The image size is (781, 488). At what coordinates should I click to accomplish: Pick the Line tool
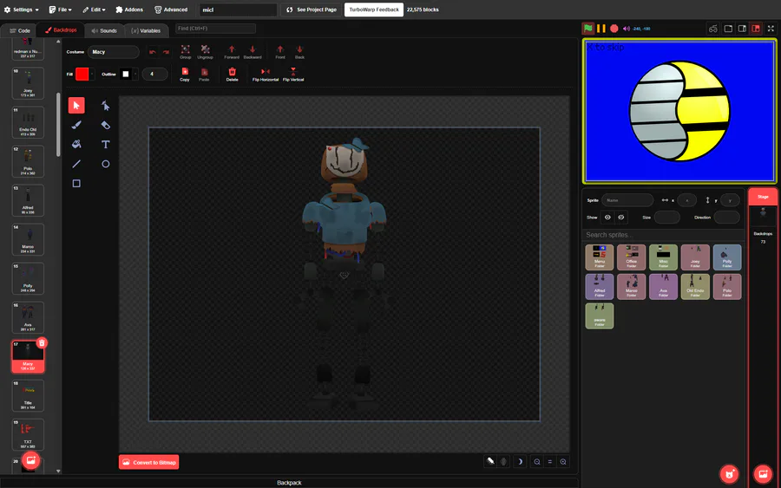point(76,164)
